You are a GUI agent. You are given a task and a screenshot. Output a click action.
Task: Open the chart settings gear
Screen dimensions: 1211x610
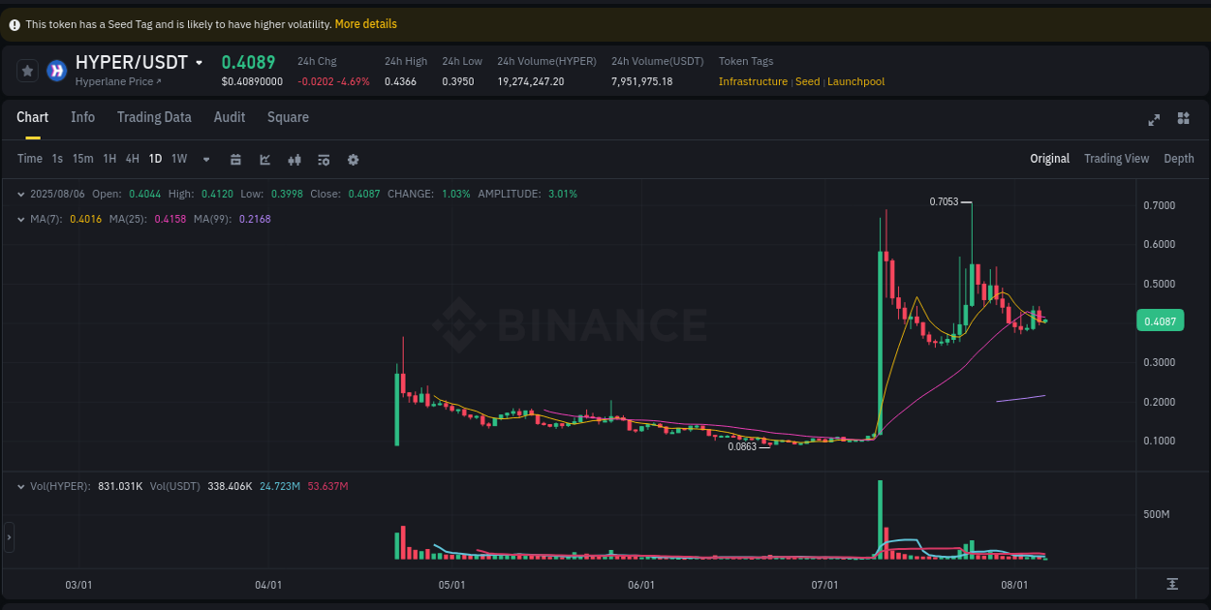(x=353, y=159)
